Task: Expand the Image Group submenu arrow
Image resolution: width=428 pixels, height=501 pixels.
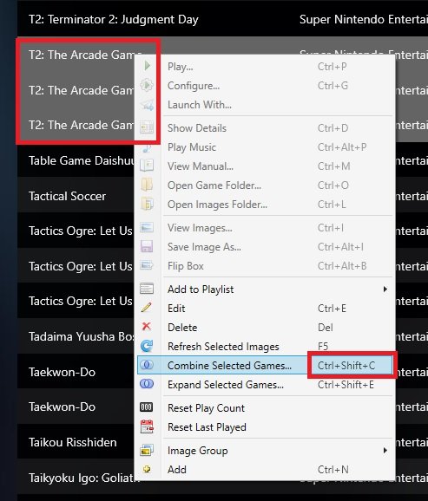Action: [x=385, y=451]
